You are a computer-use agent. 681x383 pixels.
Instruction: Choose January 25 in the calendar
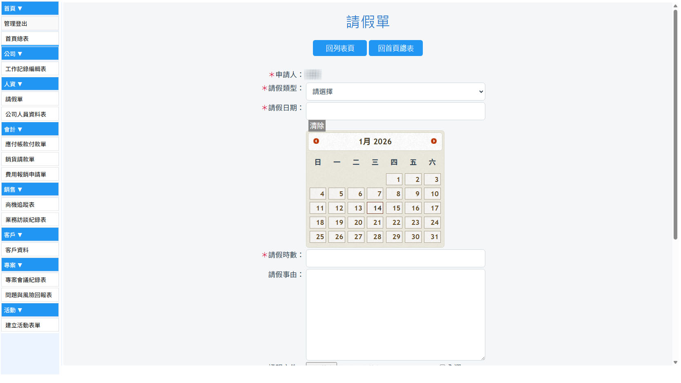318,237
